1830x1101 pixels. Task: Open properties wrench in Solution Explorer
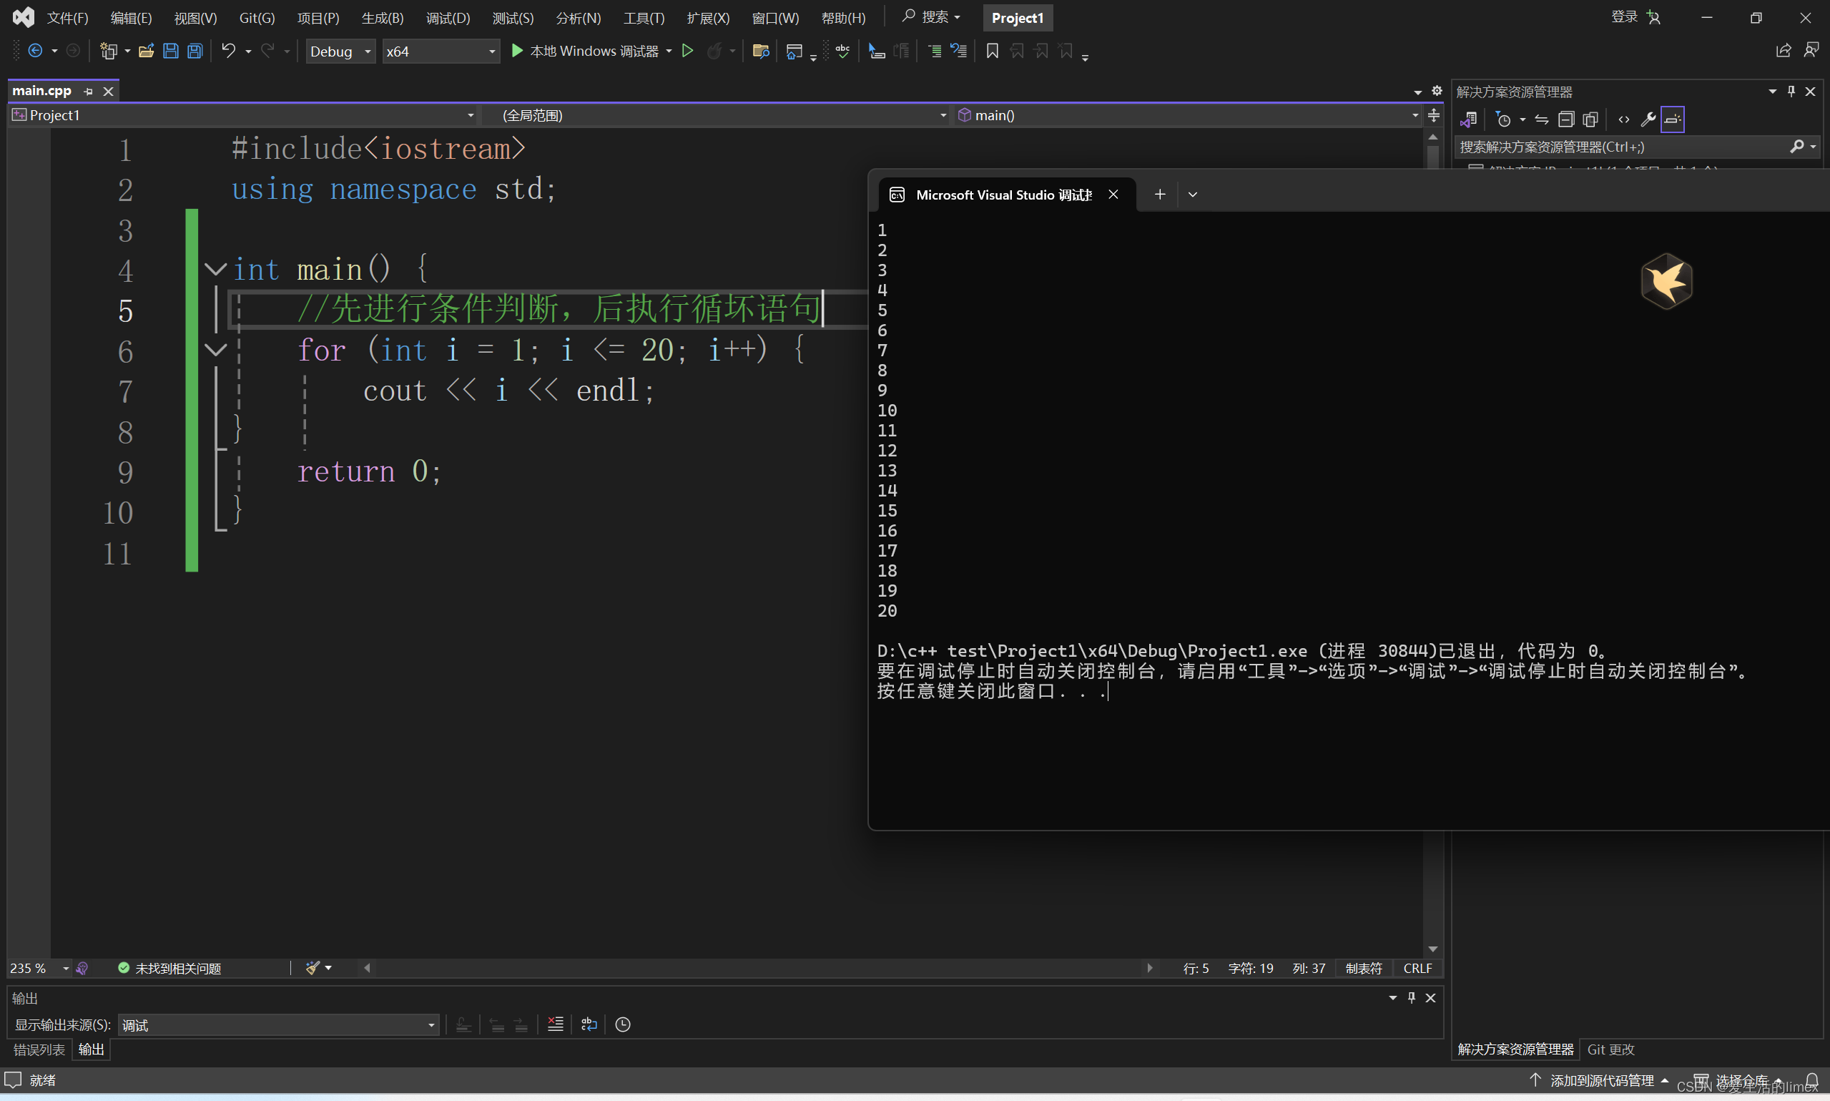click(x=1648, y=119)
